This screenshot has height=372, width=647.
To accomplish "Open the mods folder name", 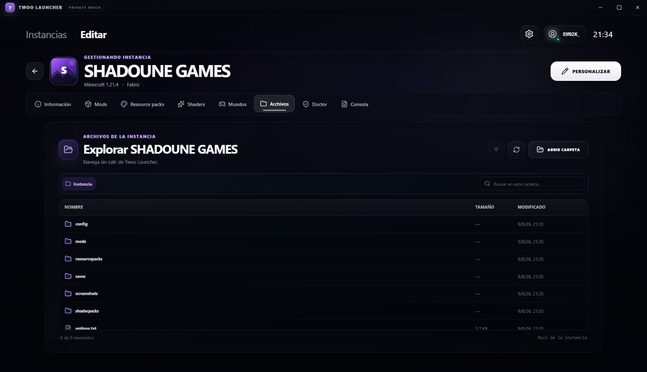I will [80, 241].
